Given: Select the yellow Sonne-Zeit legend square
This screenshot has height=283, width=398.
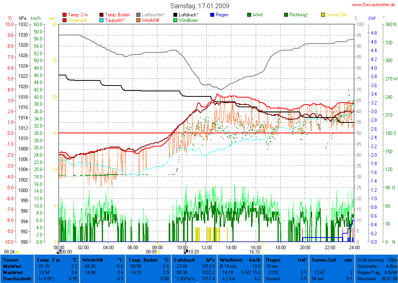Looking at the screenshot, I should point(323,15).
